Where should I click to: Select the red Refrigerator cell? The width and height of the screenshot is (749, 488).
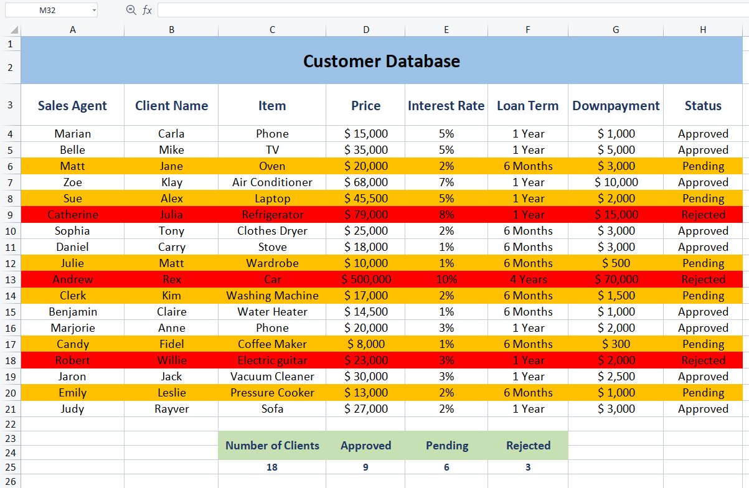coord(272,215)
